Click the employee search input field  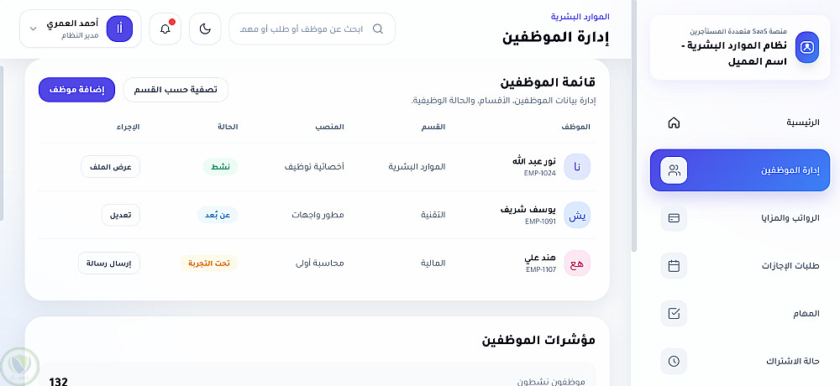(302, 29)
